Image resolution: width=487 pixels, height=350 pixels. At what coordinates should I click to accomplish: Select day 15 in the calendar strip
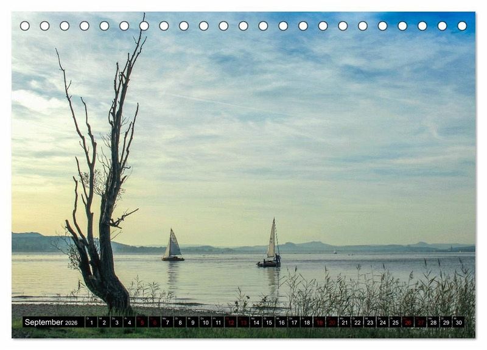[268, 323]
